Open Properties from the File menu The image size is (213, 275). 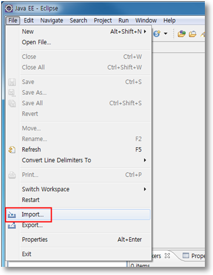tap(78, 240)
